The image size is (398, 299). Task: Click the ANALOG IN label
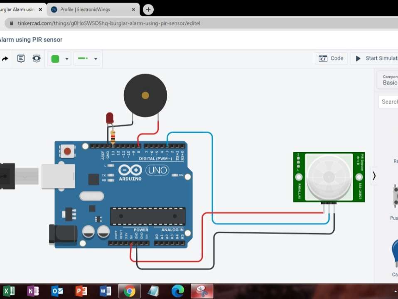pyautogui.click(x=172, y=230)
